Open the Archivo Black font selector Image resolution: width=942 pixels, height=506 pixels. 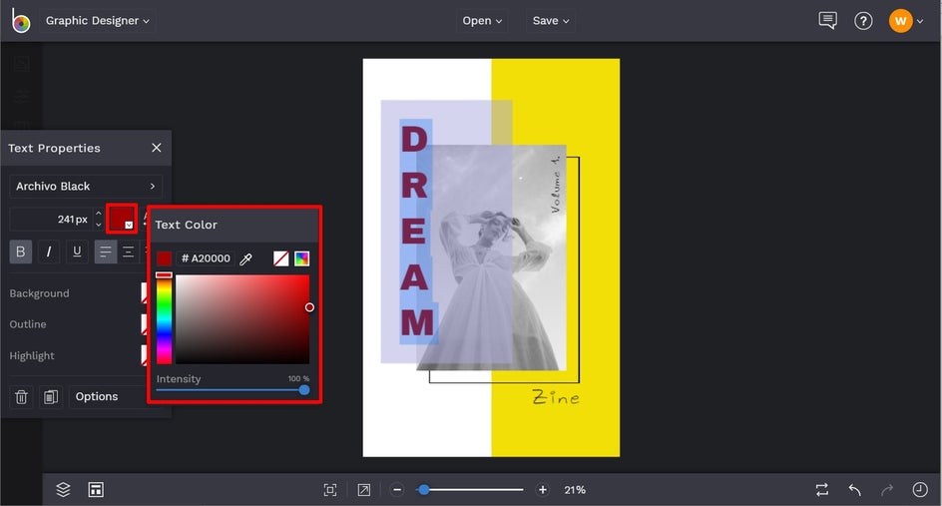[86, 187]
